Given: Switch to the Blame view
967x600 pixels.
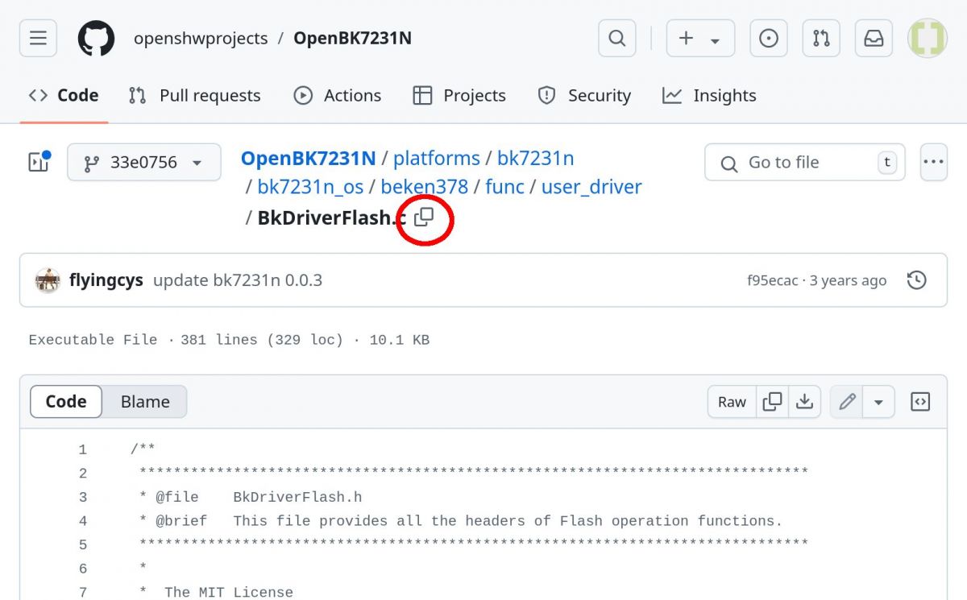Looking at the screenshot, I should (145, 402).
